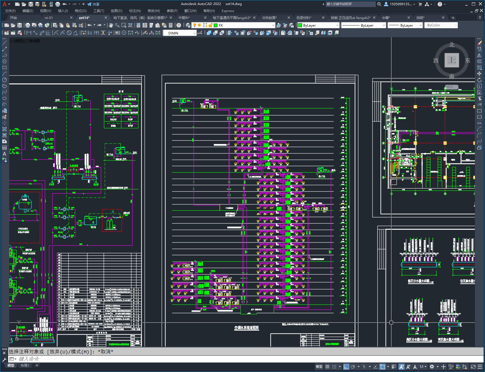This screenshot has height=372, width=485.
Task: Click the Customization menu icon in the status bar
Action: click(x=480, y=366)
